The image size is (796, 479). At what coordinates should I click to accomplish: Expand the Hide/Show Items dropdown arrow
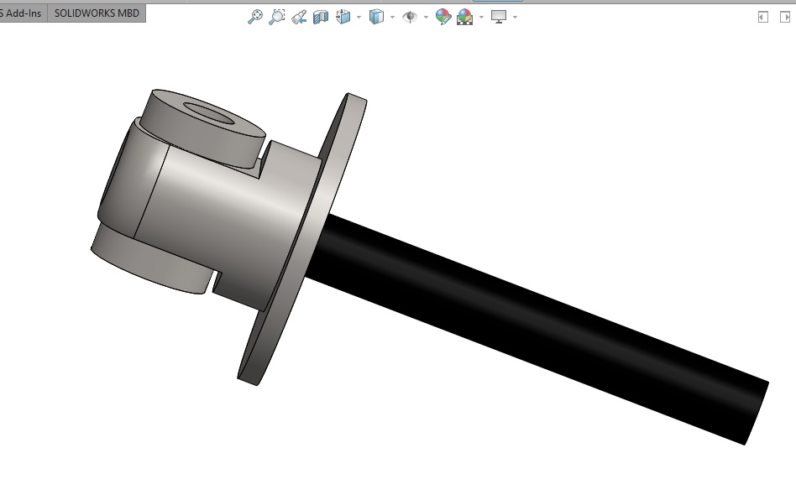pyautogui.click(x=426, y=18)
